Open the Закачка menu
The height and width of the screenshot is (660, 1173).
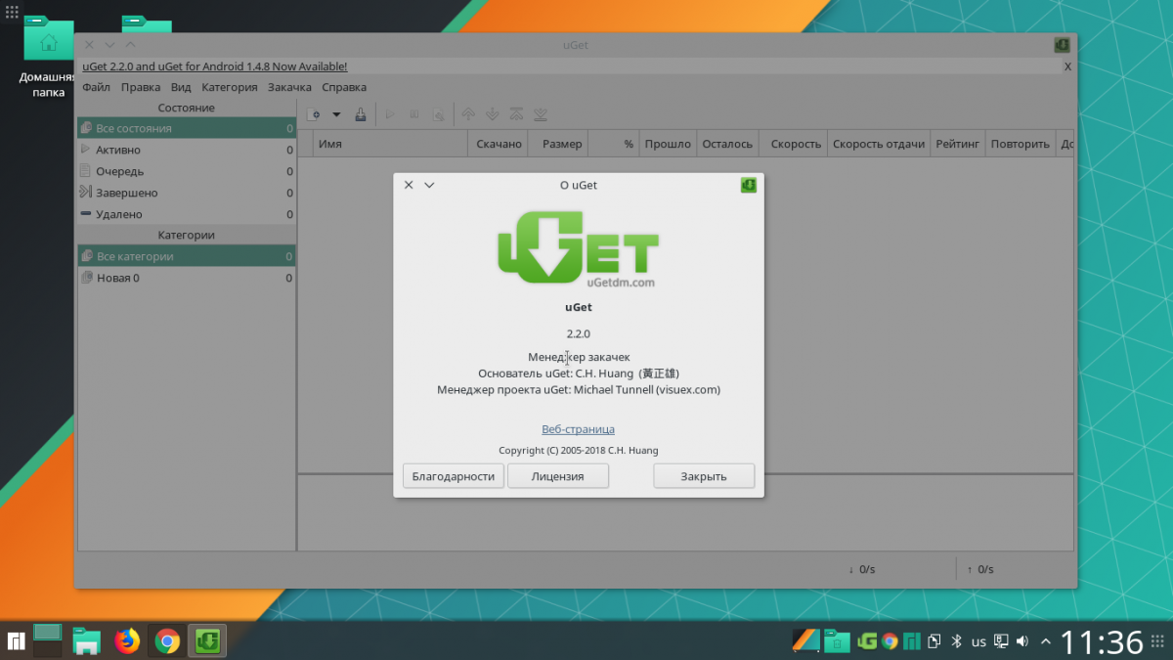coord(289,87)
